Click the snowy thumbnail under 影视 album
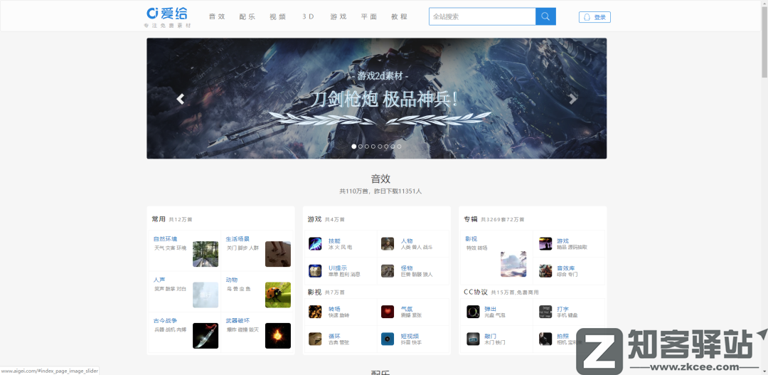The image size is (768, 375). [x=513, y=264]
